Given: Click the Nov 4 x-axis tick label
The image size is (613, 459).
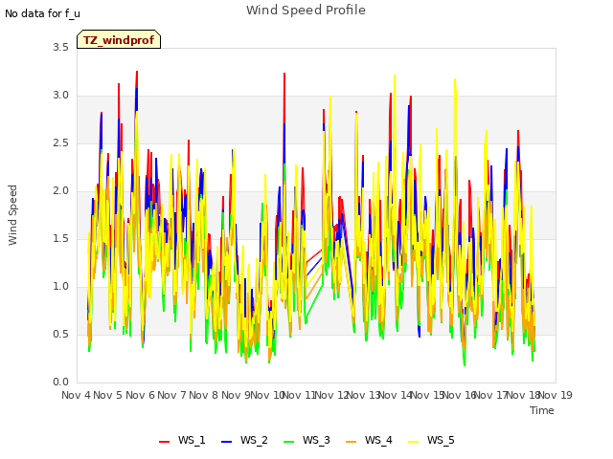Looking at the screenshot, I should coord(76,395).
